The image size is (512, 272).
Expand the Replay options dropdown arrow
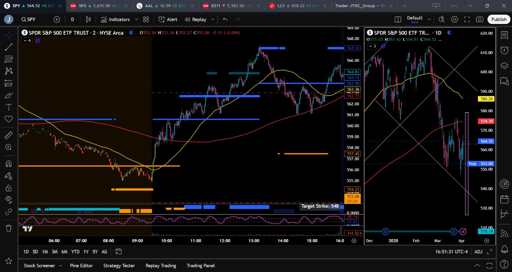(x=213, y=20)
